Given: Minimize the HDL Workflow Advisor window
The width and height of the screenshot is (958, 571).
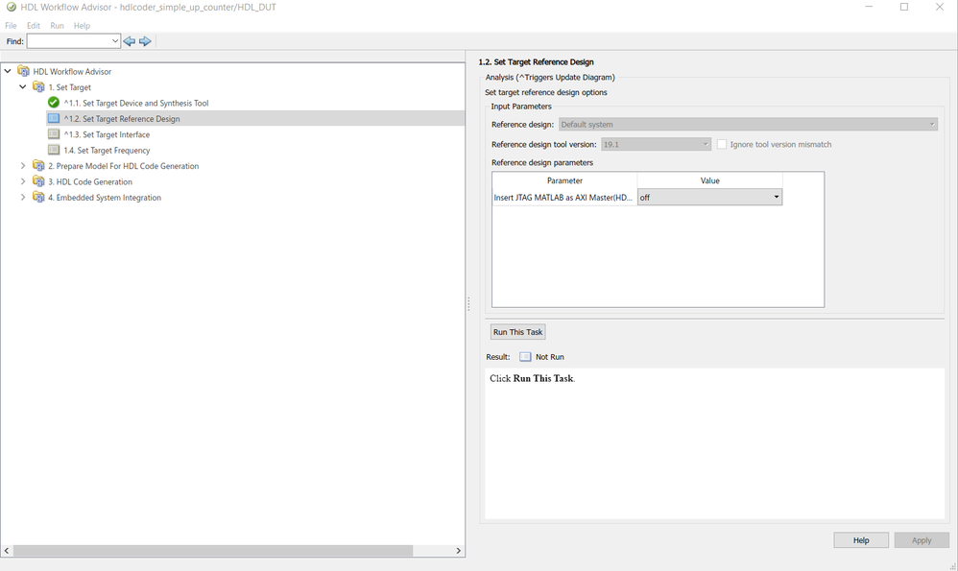Looking at the screenshot, I should point(869,8).
